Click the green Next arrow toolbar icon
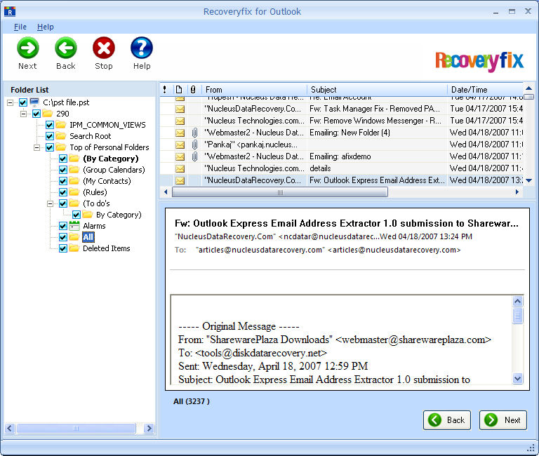 [27, 48]
